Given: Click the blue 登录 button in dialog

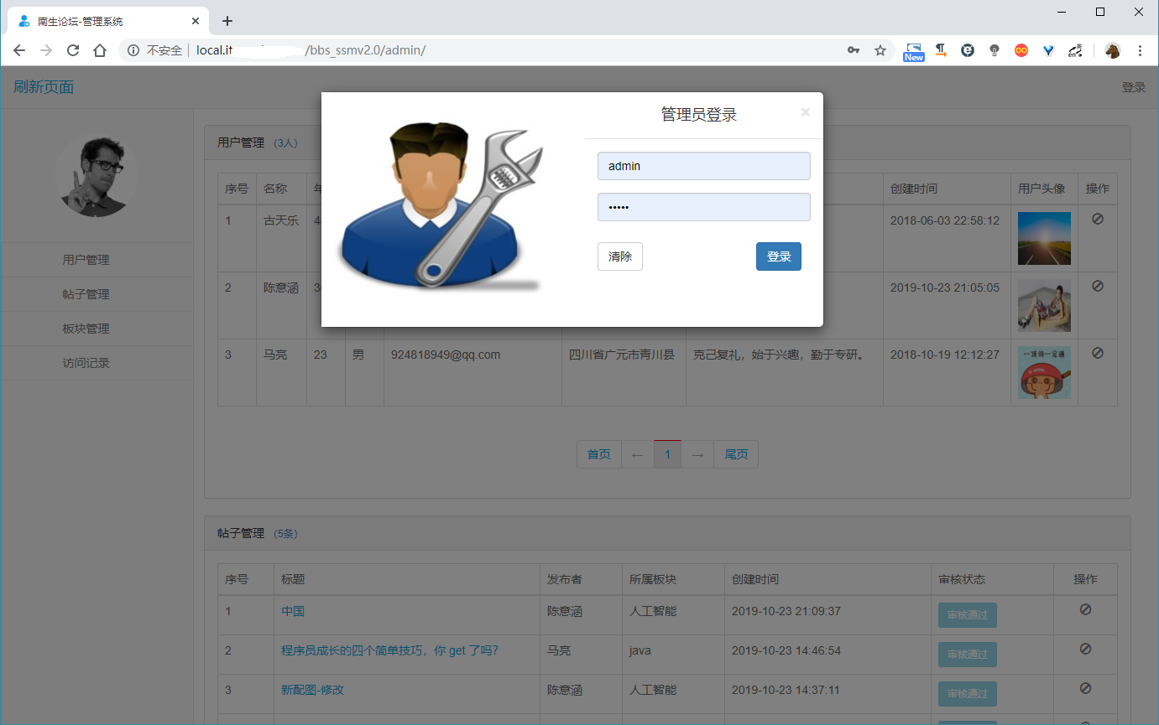Looking at the screenshot, I should pyautogui.click(x=779, y=256).
